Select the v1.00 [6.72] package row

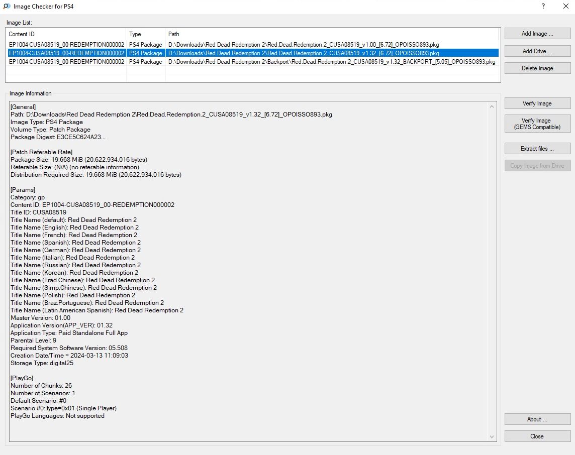tap(253, 45)
